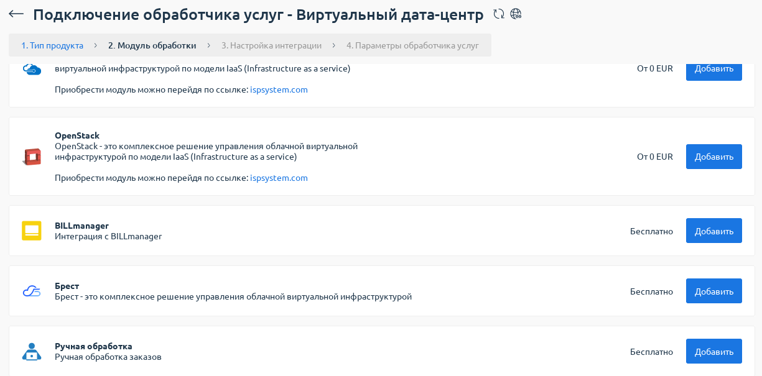Open ispsystem.com link in the OpenStack card
This screenshot has width=762, height=376.
pyautogui.click(x=279, y=178)
